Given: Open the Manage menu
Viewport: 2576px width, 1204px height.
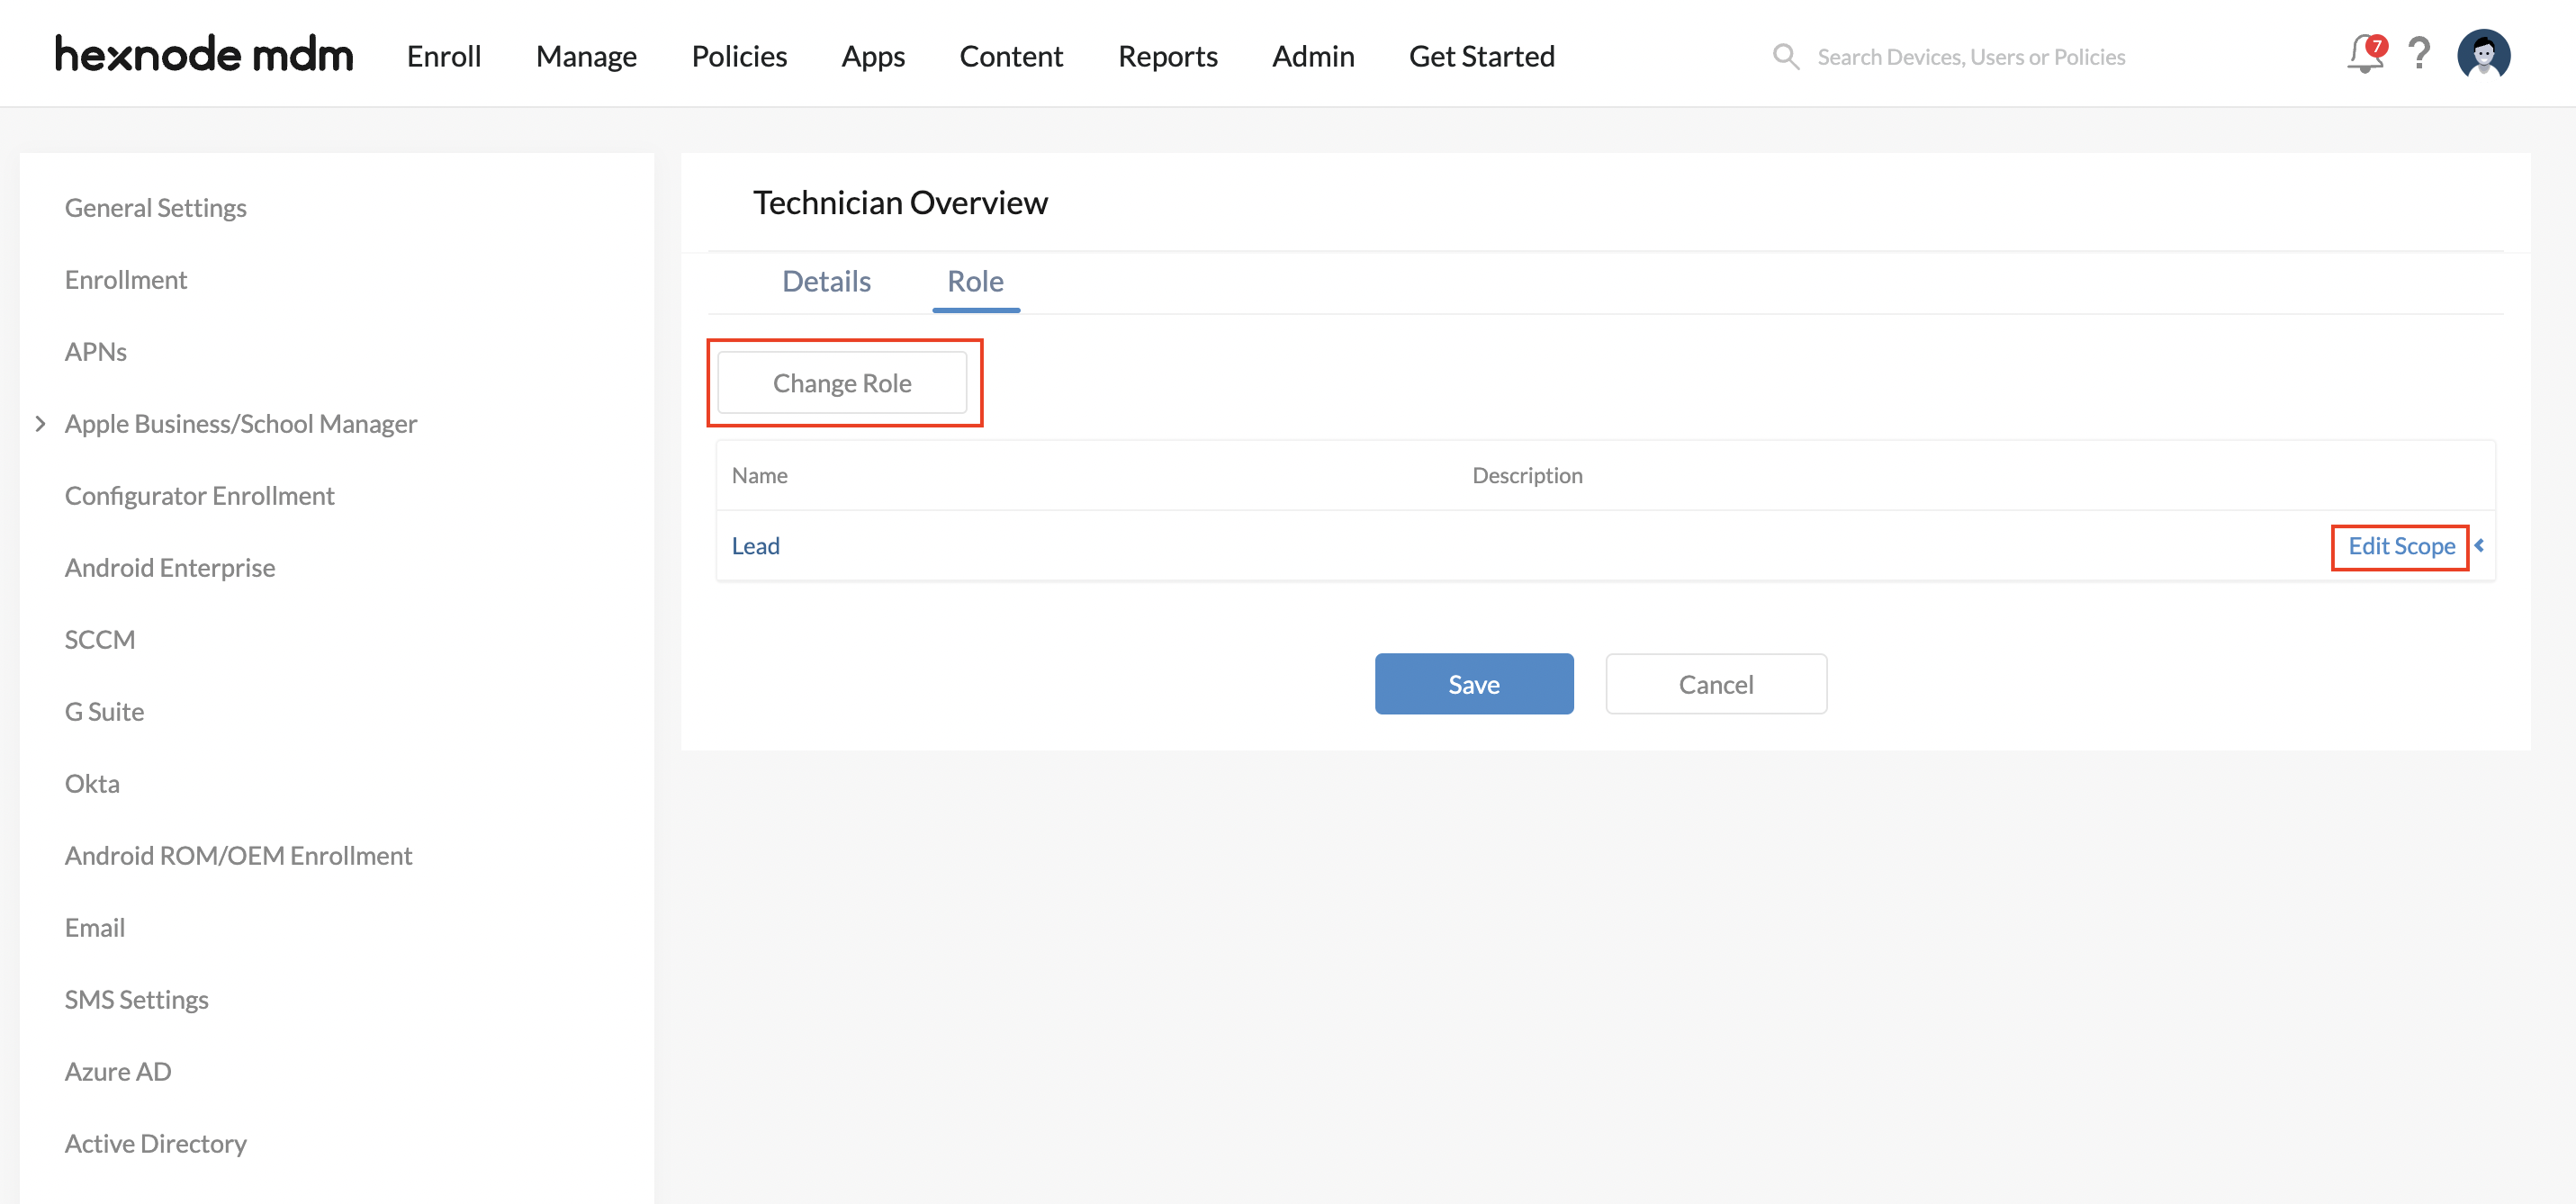Looking at the screenshot, I should pos(586,56).
